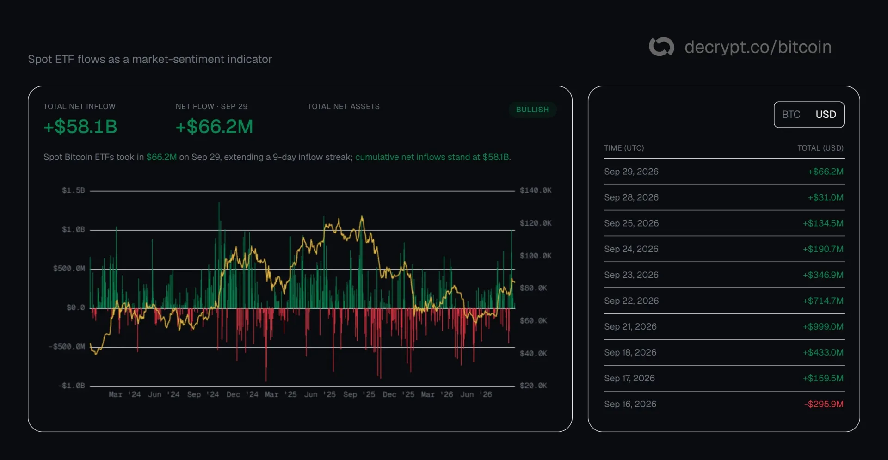This screenshot has width=888, height=460.
Task: Click the $100.0K right price axis label
Action: pos(536,256)
